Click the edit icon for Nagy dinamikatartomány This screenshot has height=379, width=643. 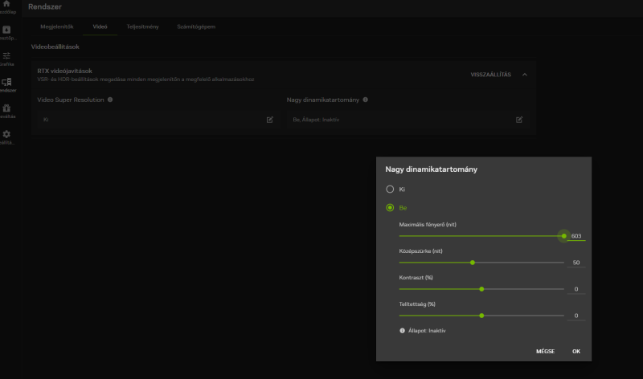point(519,120)
